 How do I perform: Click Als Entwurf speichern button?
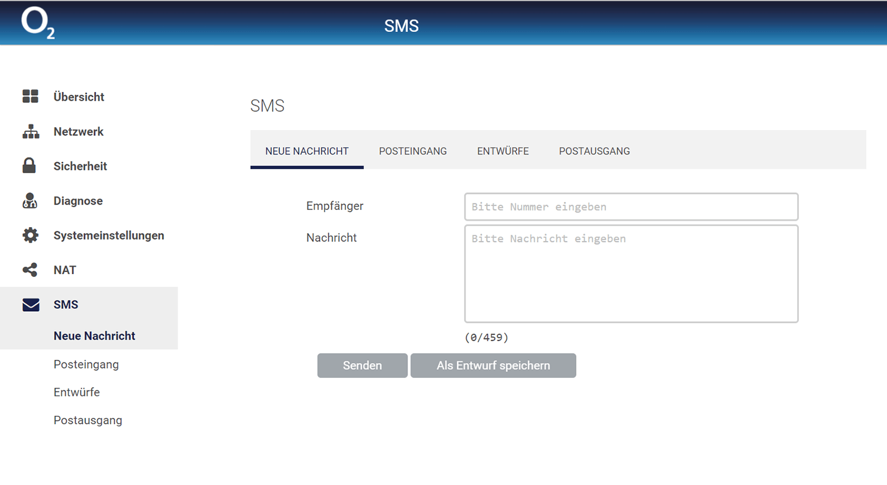(x=493, y=366)
